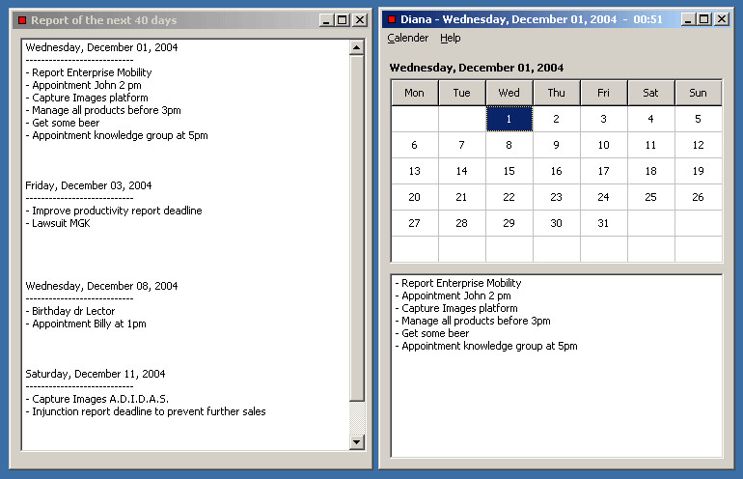Select day 3 in the calendar
The image size is (743, 479).
pos(604,119)
